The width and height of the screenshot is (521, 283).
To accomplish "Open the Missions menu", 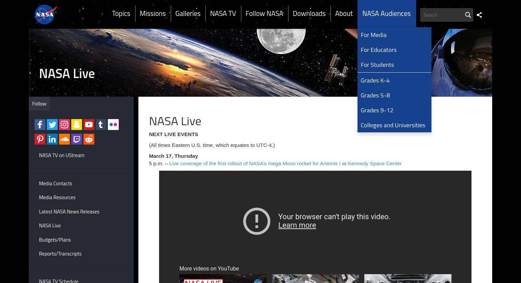I will point(153,14).
